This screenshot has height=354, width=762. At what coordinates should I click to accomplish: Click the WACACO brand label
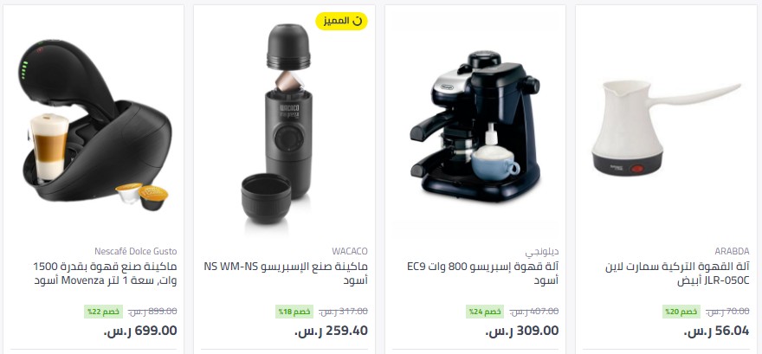click(350, 251)
